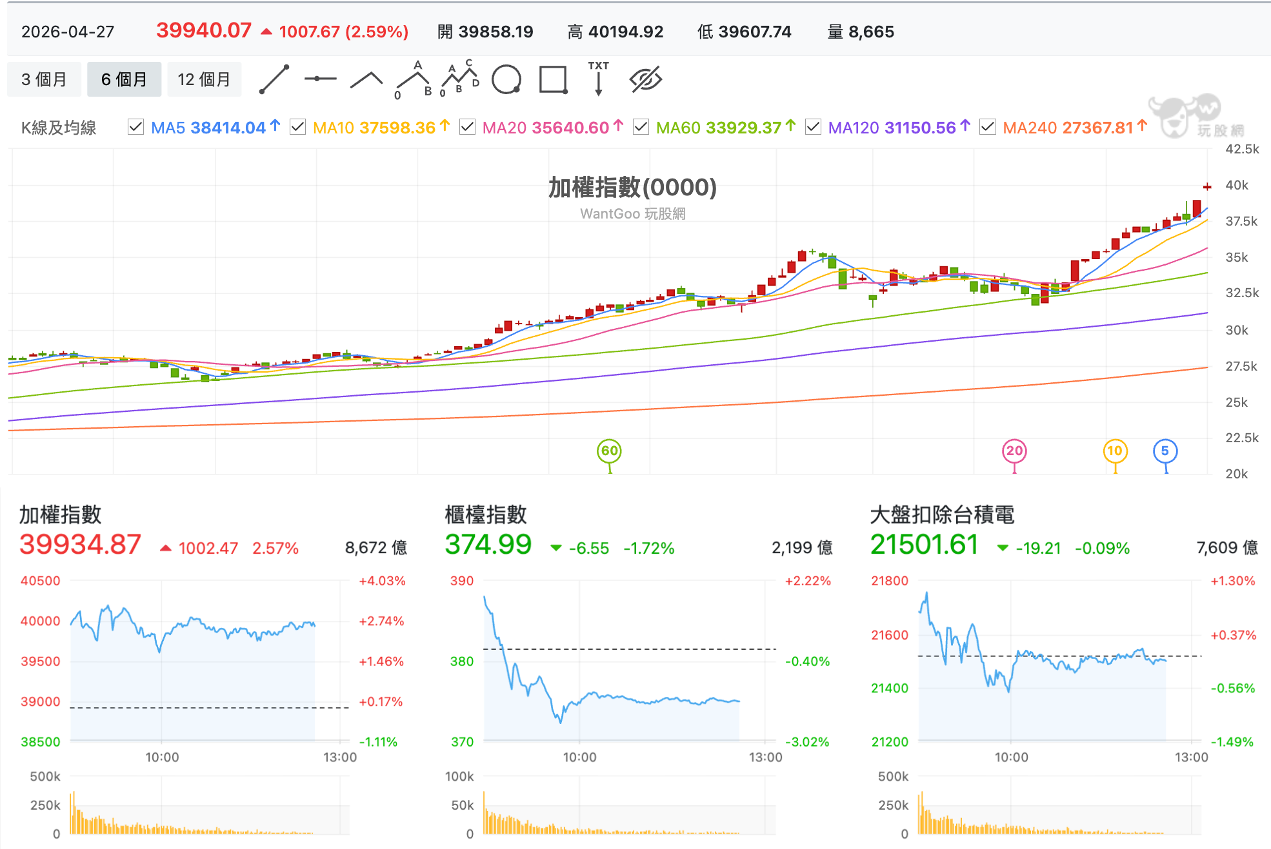The height and width of the screenshot is (849, 1271).
Task: Click the pink 20 marker on chart
Action: [x=1014, y=451]
